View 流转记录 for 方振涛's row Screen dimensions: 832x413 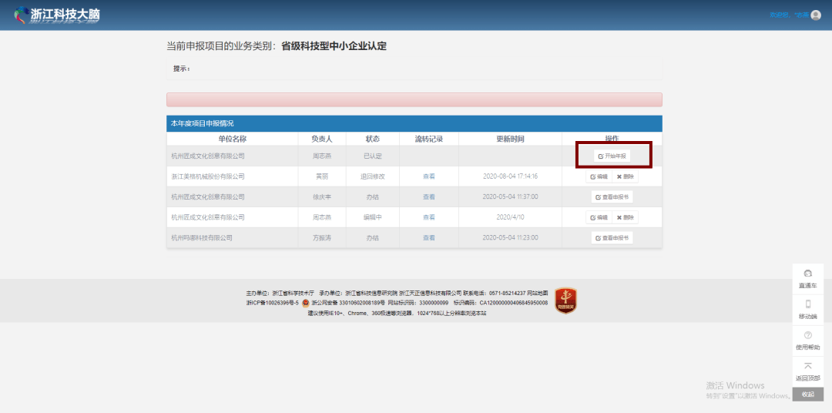(x=429, y=238)
